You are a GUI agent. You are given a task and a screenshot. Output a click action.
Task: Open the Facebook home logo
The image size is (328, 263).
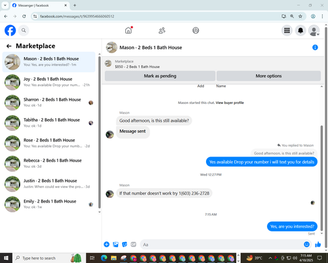(x=10, y=30)
